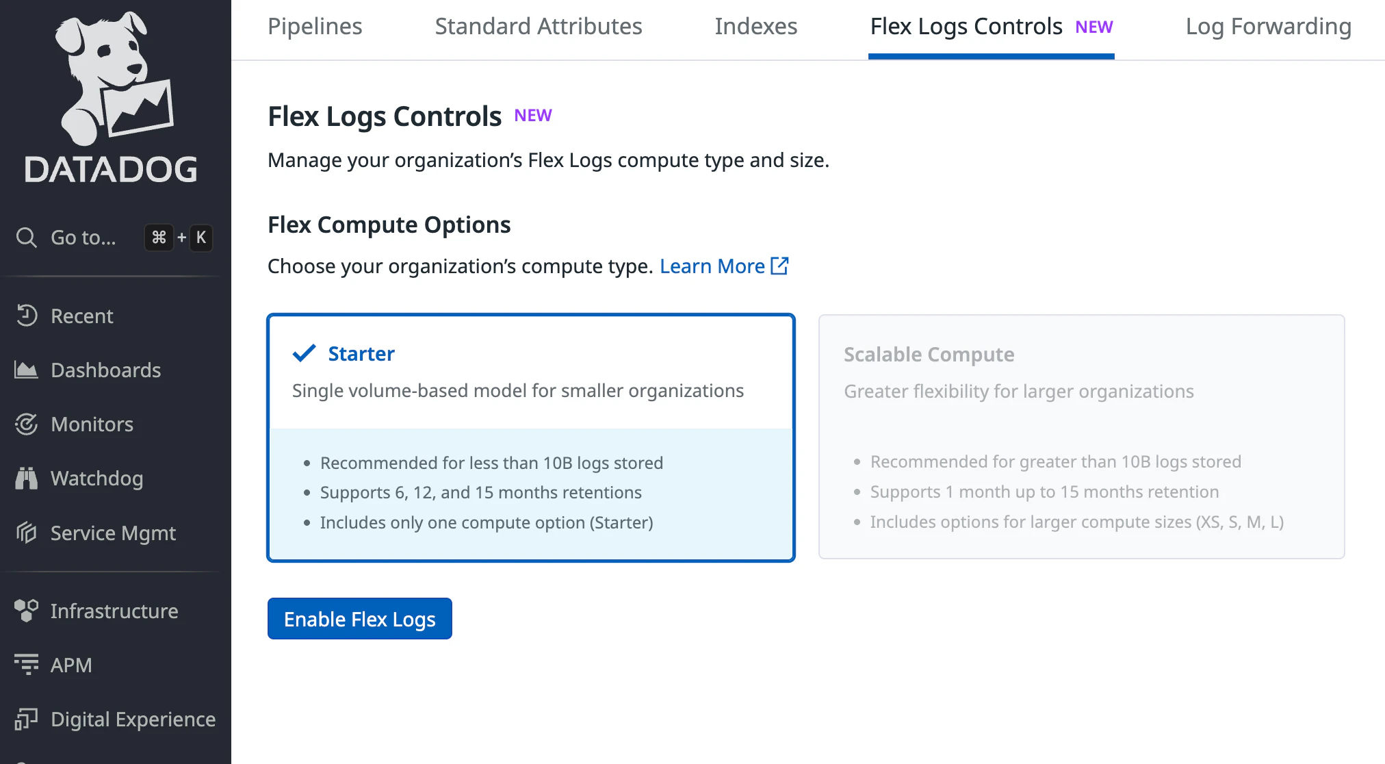The height and width of the screenshot is (764, 1385).
Task: Open the Learn More link
Action: click(712, 266)
